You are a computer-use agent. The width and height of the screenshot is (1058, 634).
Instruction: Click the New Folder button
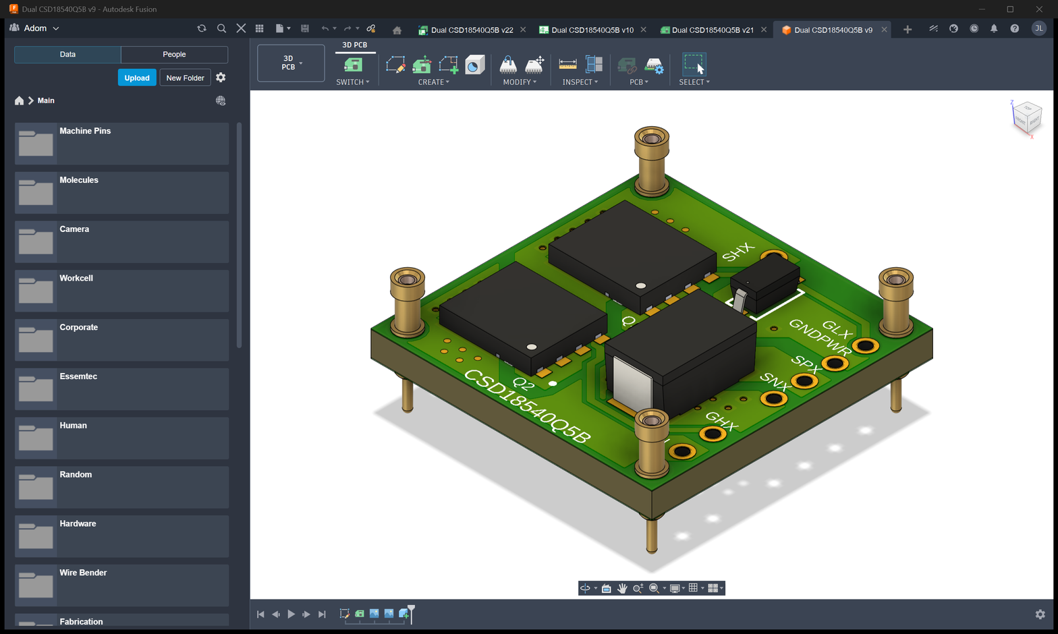click(185, 78)
